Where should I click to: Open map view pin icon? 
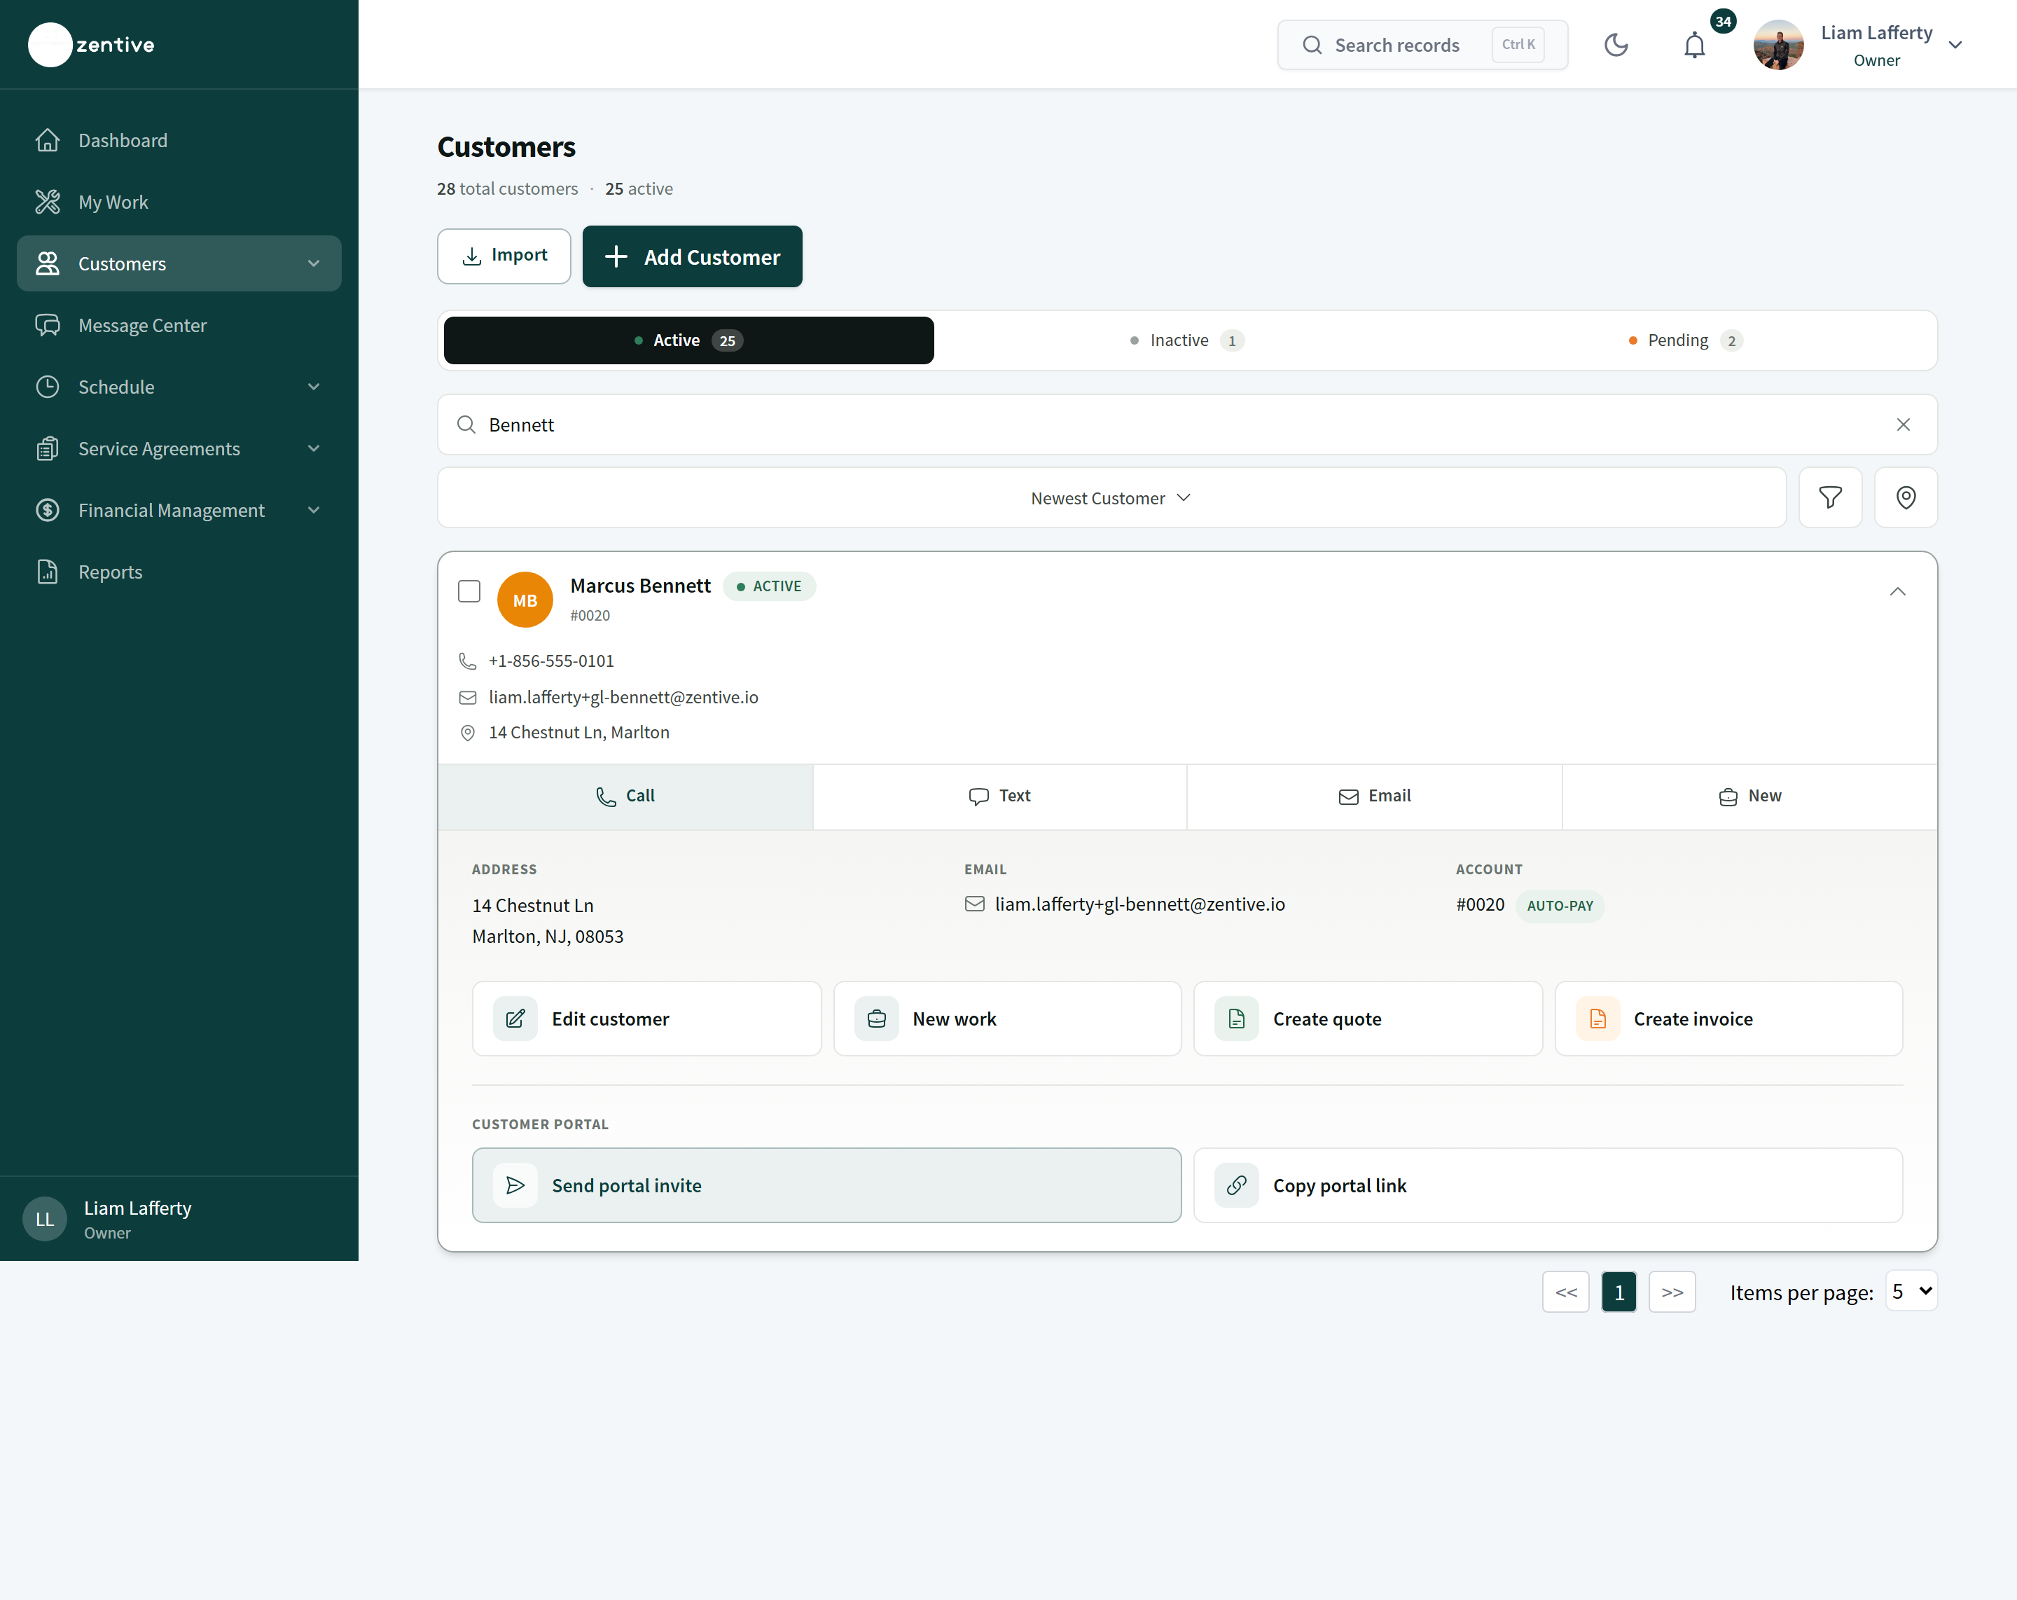[x=1906, y=498]
